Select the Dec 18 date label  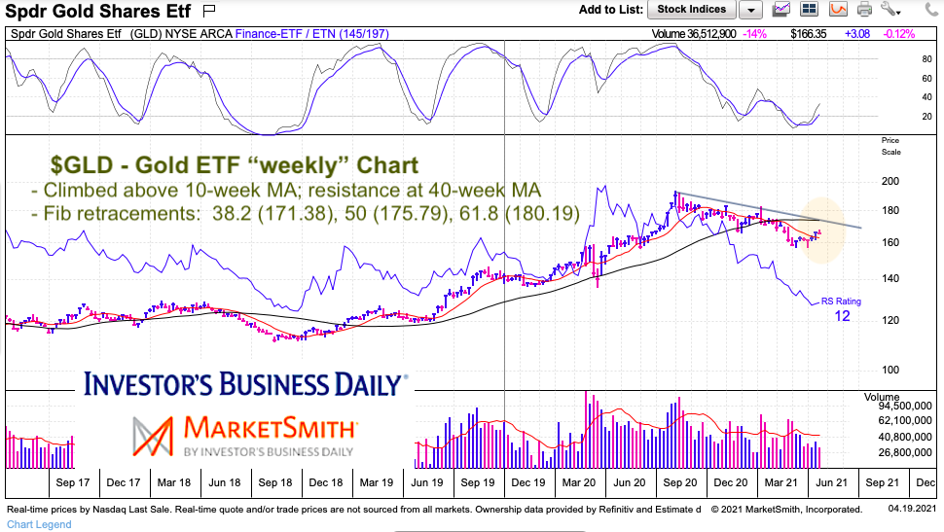pos(326,482)
